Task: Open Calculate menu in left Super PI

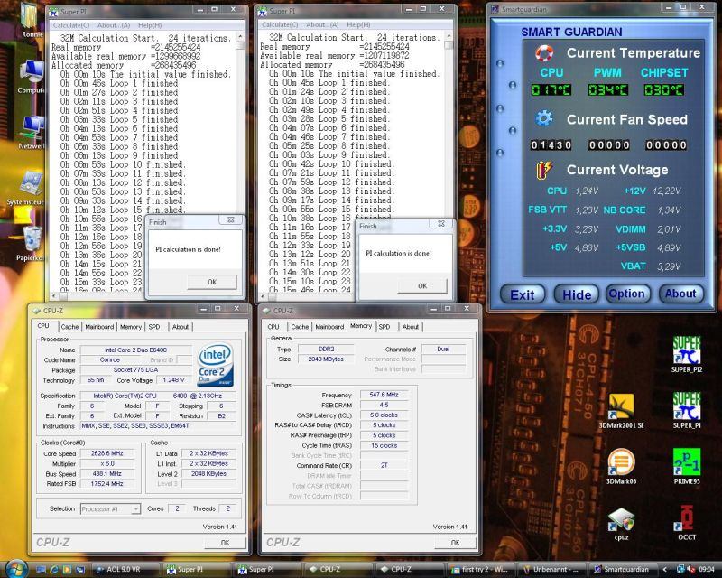Action: [x=71, y=25]
